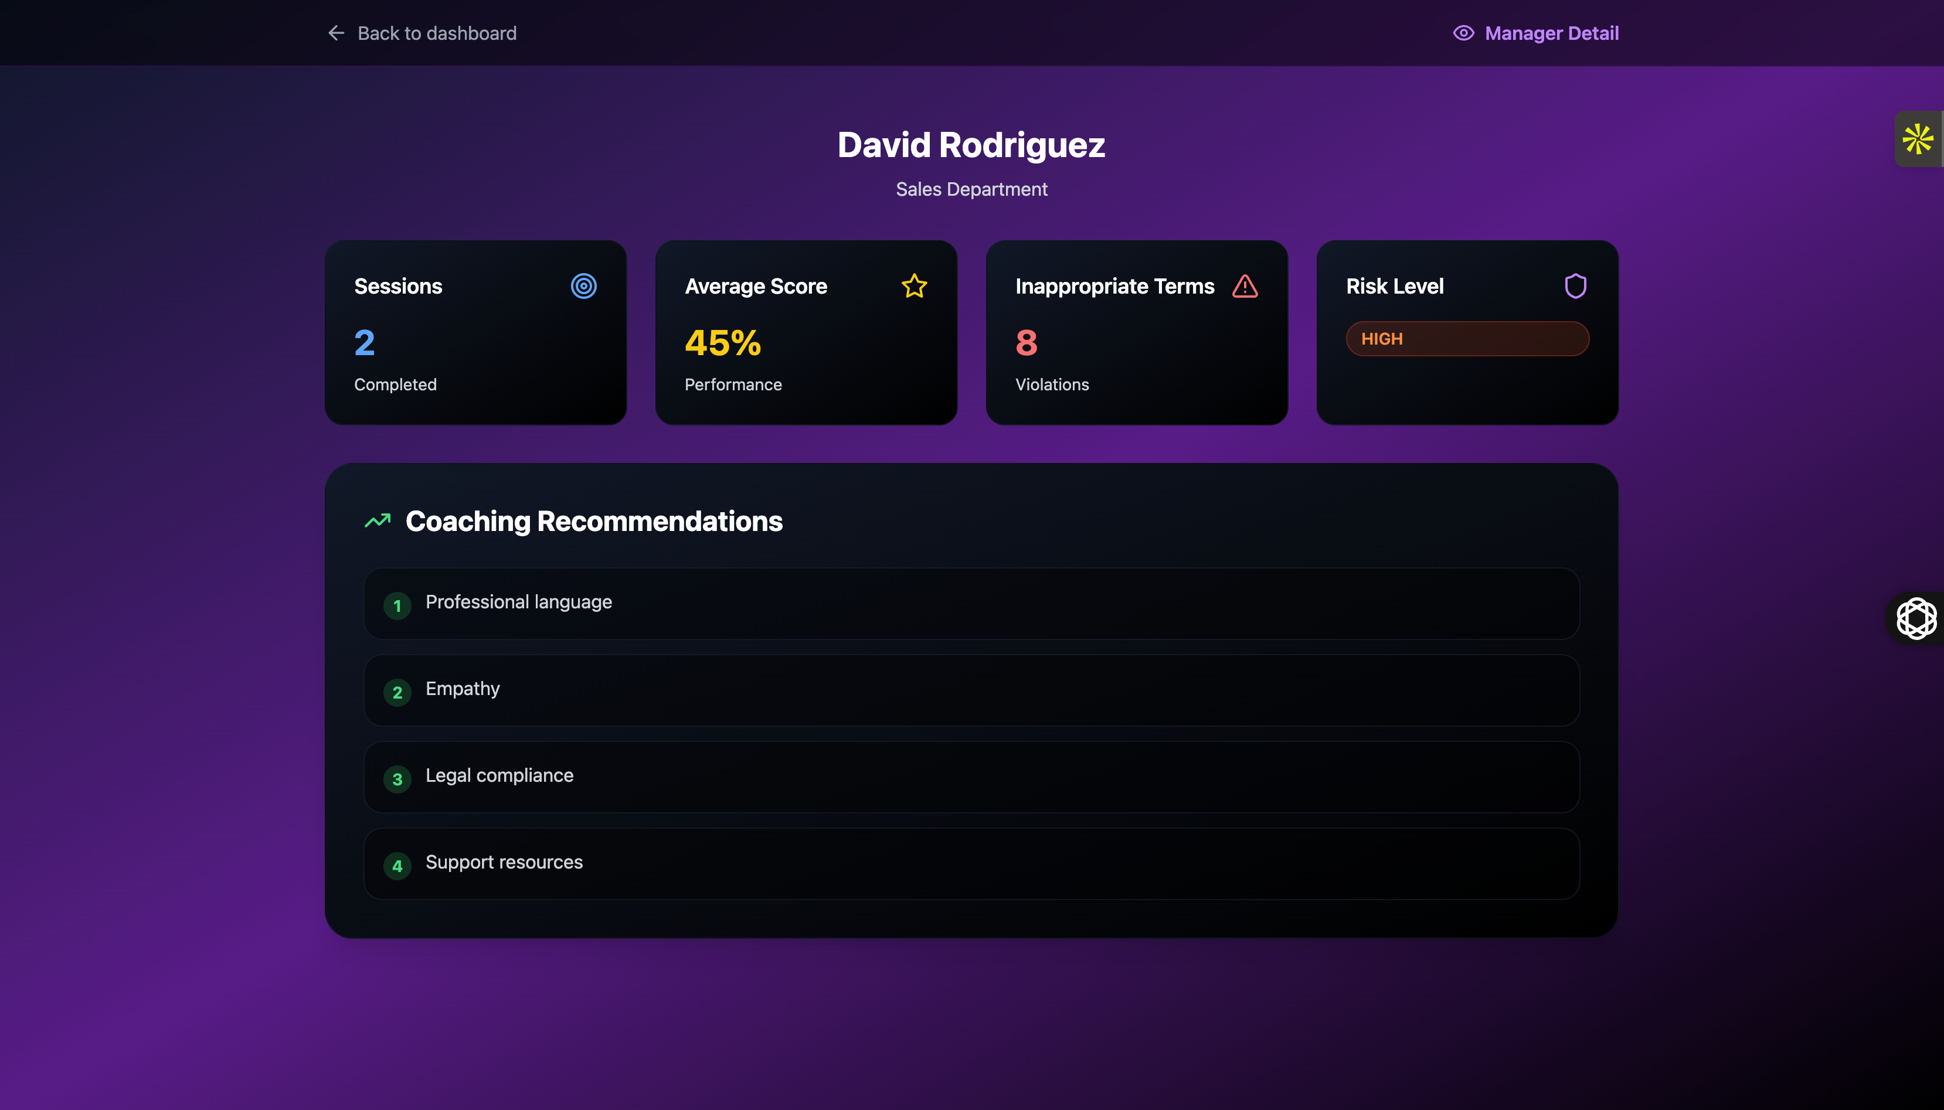Viewport: 1944px width, 1110px height.
Task: Select the Legal compliance recommendation
Action: (499, 775)
